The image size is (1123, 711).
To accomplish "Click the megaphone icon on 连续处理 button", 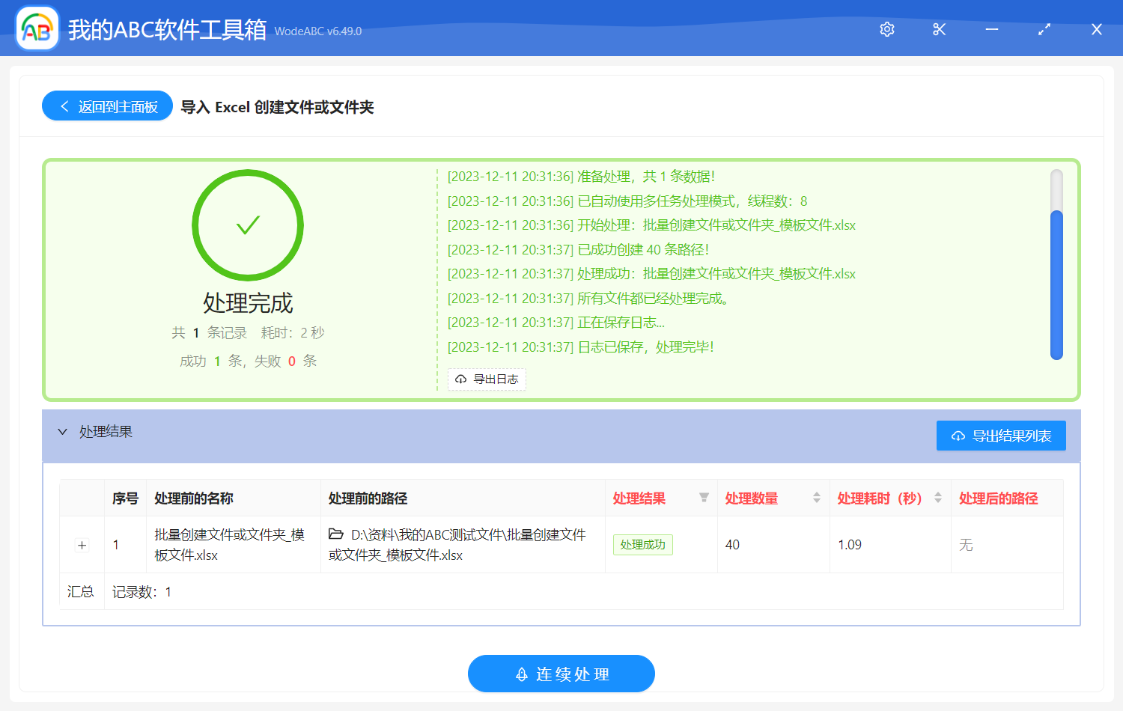I will 521,674.
